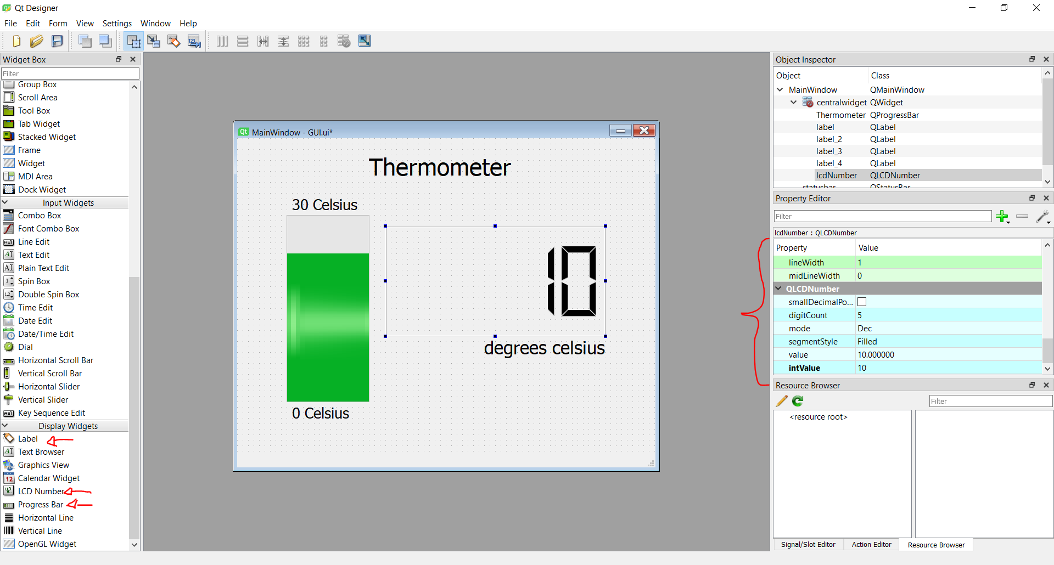
Task: Open the Settings menu
Action: [x=117, y=23]
